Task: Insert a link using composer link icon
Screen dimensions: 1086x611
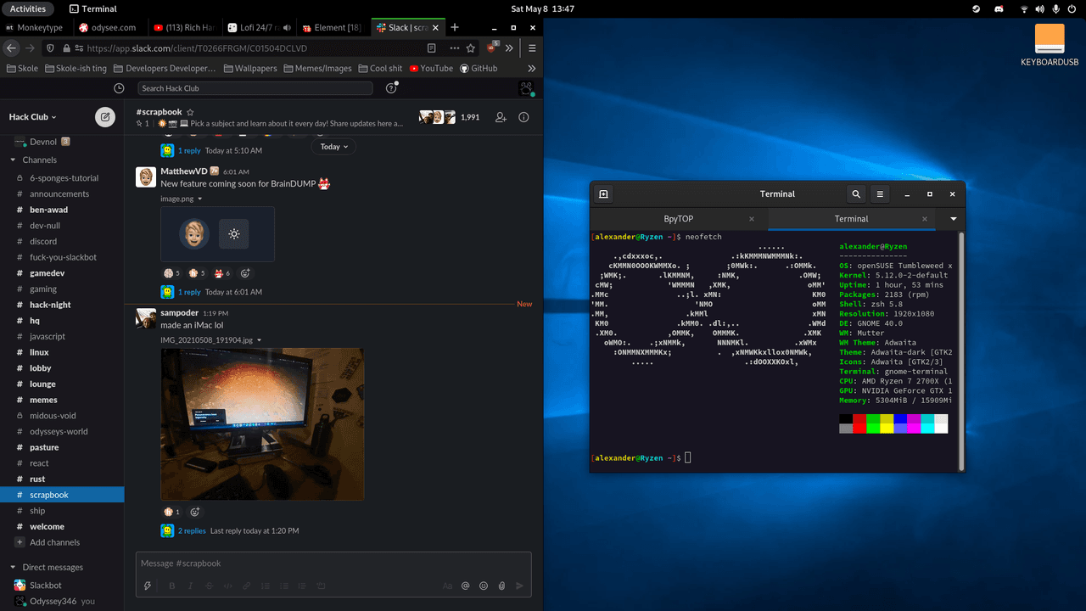Action: click(246, 586)
